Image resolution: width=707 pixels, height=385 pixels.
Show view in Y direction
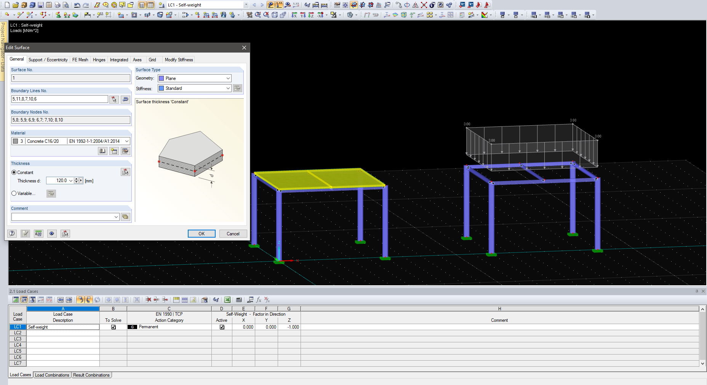click(x=303, y=15)
